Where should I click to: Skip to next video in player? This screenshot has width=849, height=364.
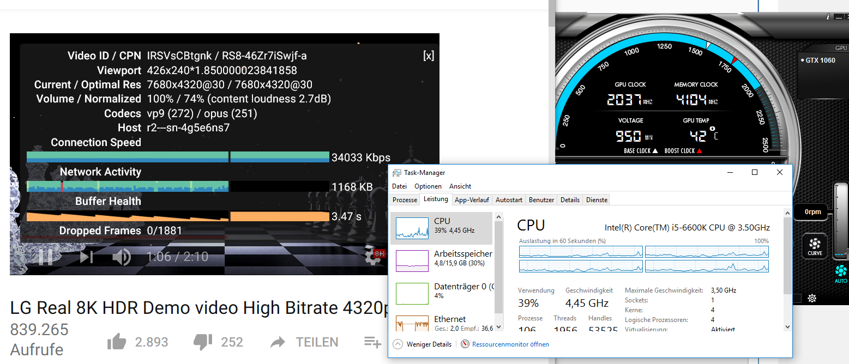point(86,257)
